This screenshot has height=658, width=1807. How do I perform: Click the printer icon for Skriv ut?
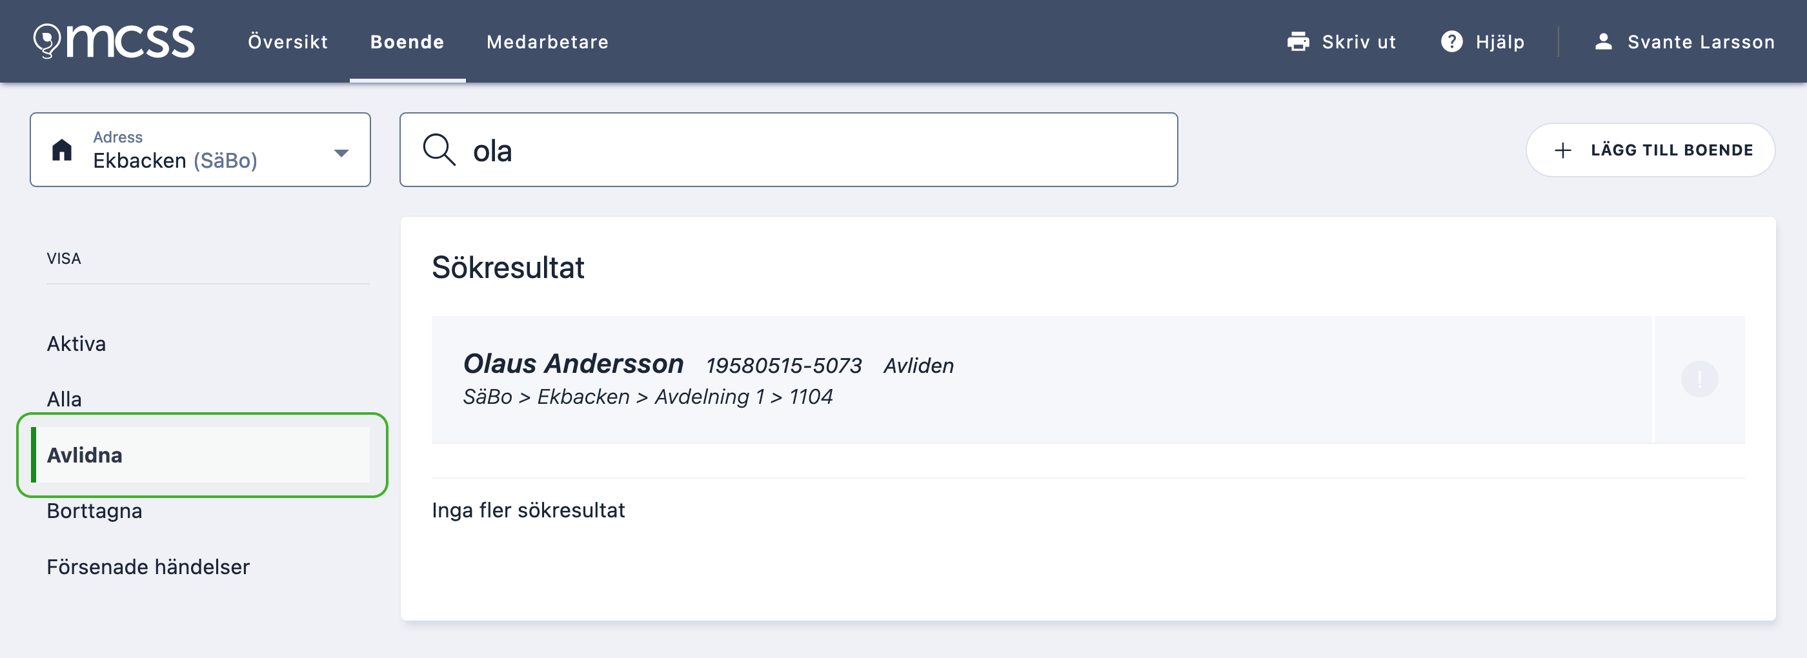[x=1298, y=41]
